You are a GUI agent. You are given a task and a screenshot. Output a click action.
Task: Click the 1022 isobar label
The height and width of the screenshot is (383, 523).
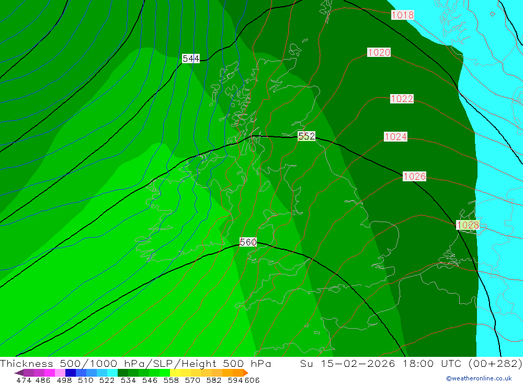point(402,99)
